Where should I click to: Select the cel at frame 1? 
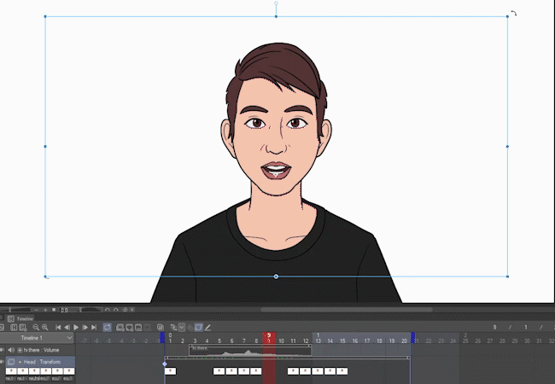click(170, 371)
